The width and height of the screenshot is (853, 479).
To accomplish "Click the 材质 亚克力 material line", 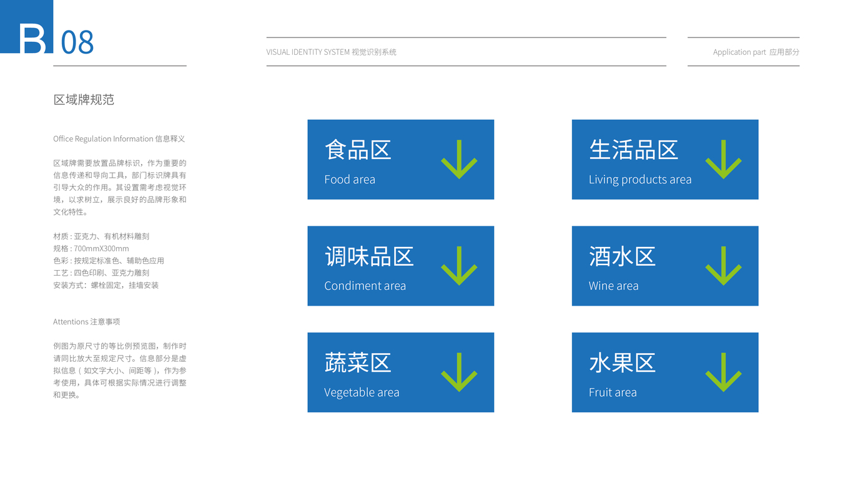I will pos(101,236).
